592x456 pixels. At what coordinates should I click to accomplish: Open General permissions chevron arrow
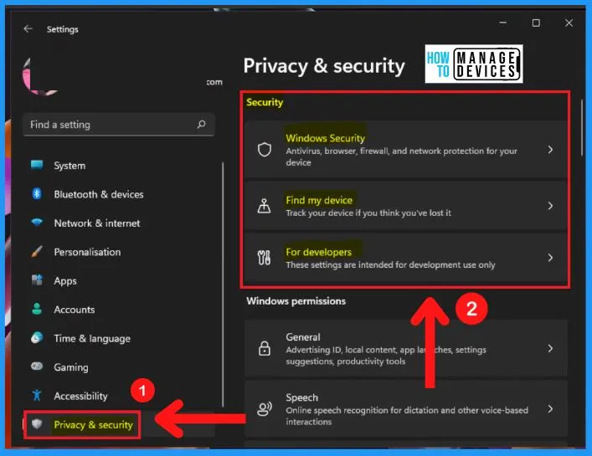[x=550, y=348]
